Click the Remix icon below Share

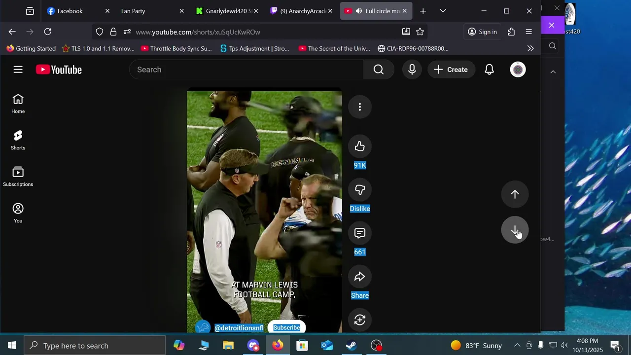360,320
